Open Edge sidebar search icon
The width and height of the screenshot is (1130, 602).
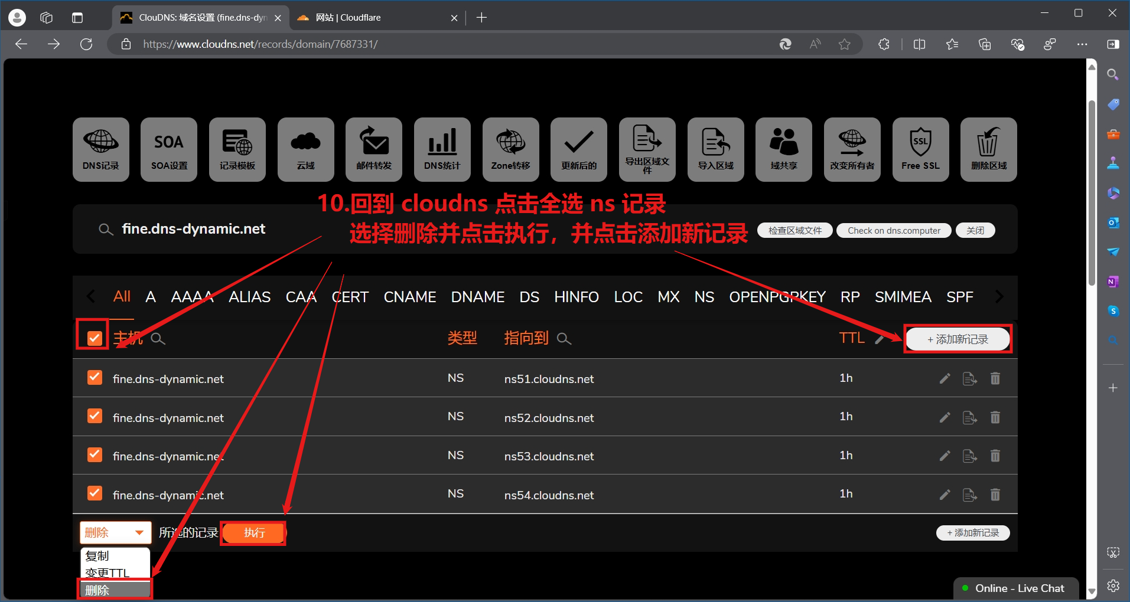coord(1113,74)
